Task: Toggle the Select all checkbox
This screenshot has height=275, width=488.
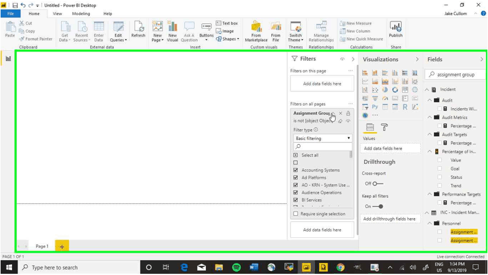Action: pos(296,155)
